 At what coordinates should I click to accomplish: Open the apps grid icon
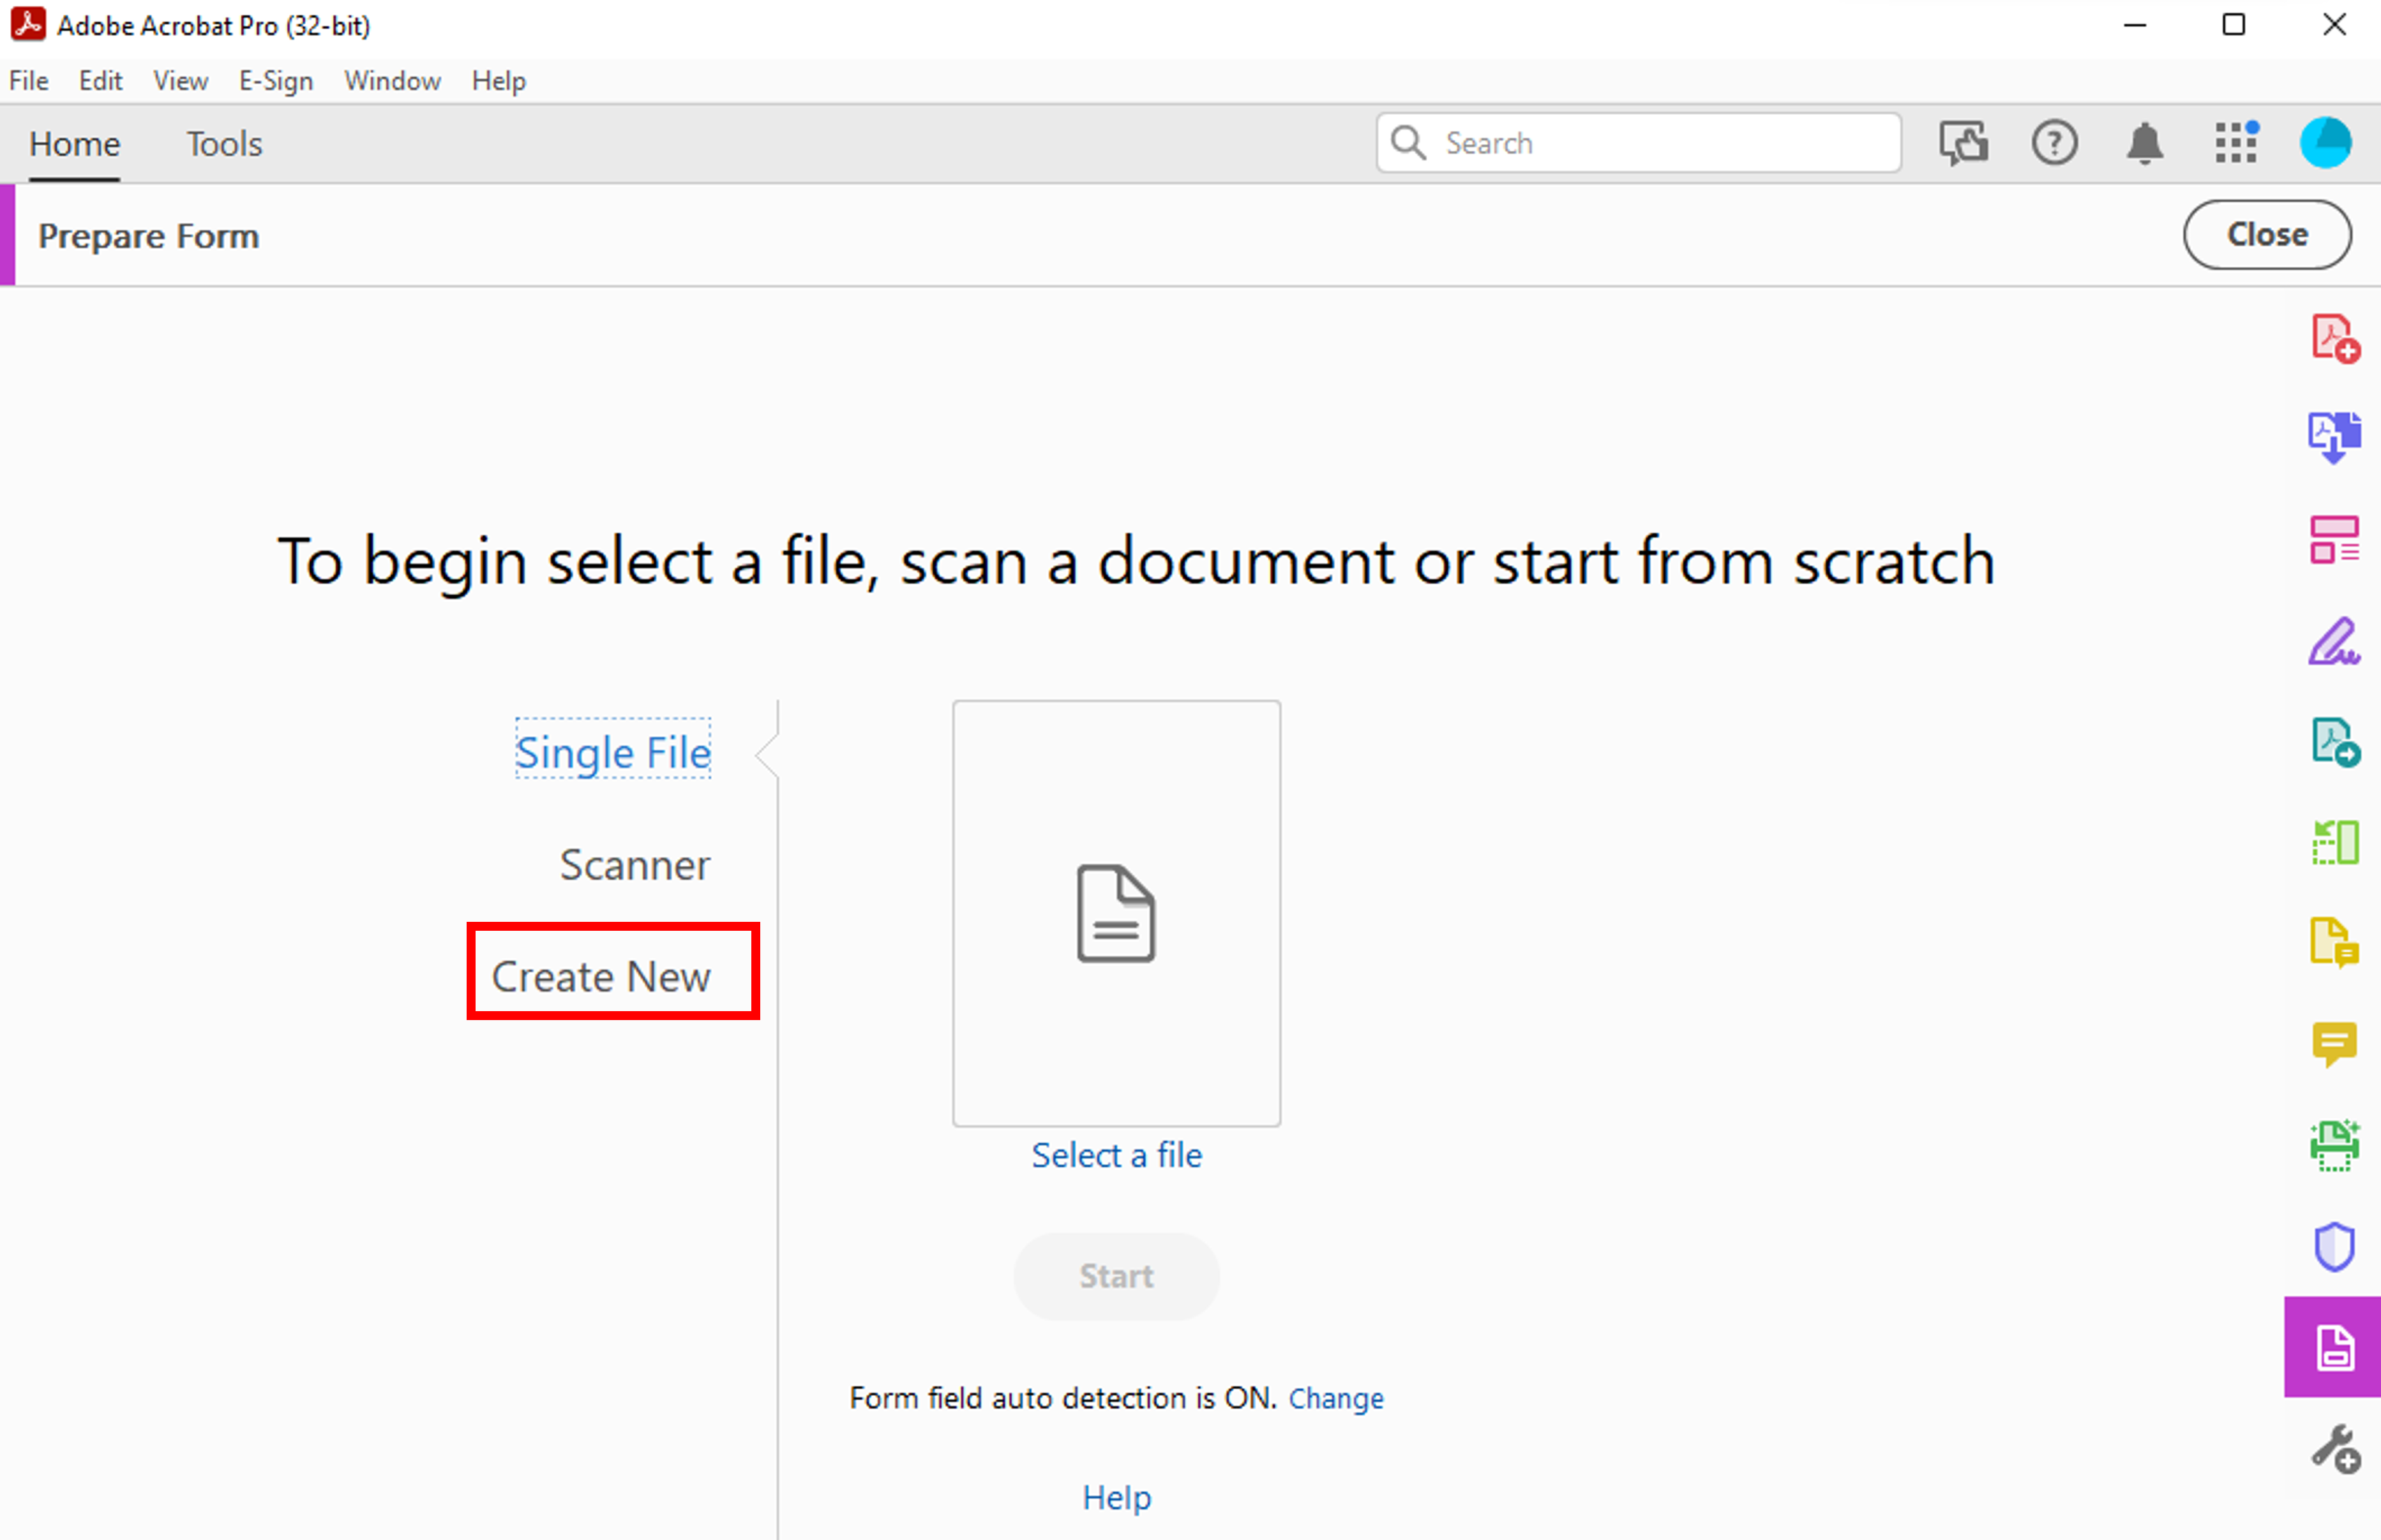(x=2236, y=143)
